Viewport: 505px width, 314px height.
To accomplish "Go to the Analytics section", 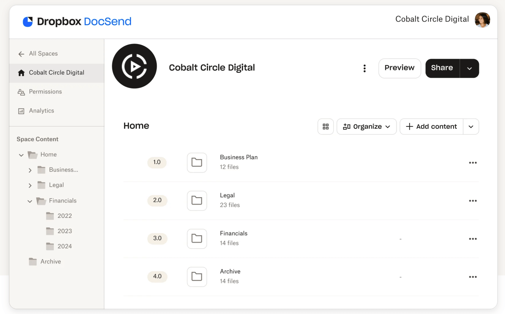I will (41, 111).
